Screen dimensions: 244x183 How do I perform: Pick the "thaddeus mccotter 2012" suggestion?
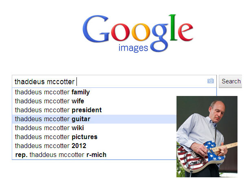(x=50, y=146)
